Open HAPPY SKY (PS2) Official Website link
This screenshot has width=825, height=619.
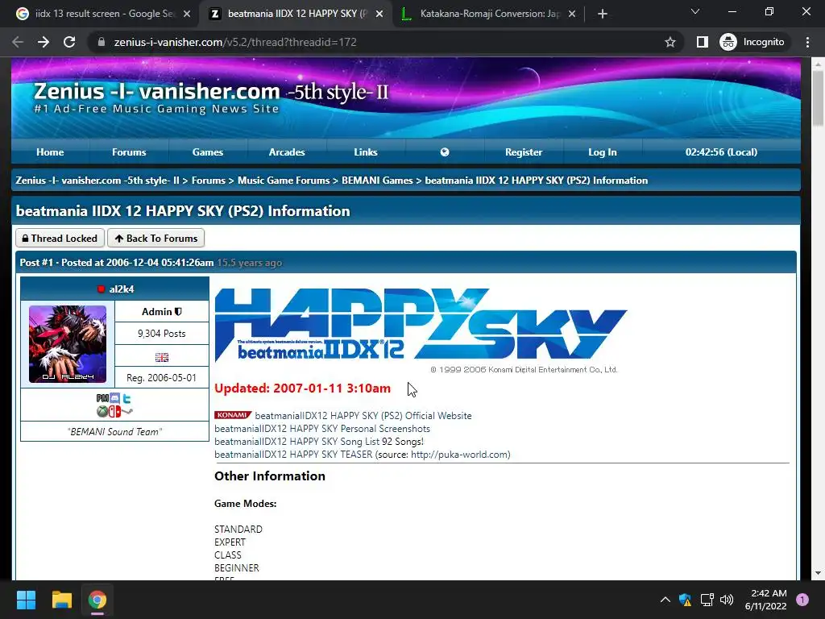pos(363,416)
